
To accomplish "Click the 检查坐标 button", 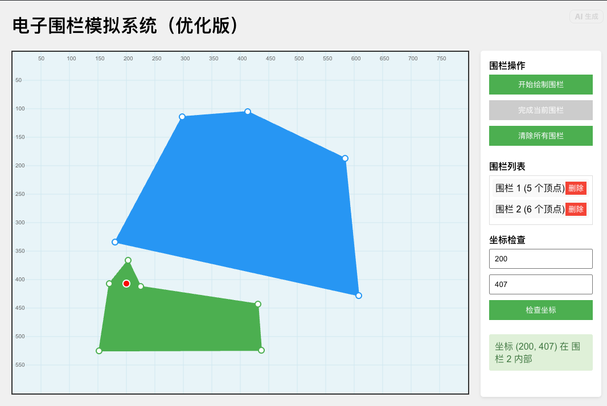I will coord(540,310).
